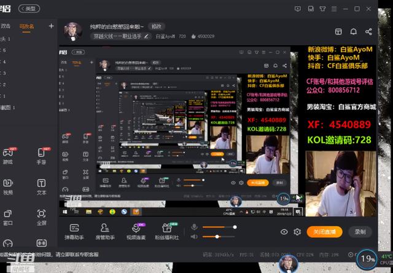The image size is (393, 273).
Task: Click the Windows Start button in the largest preview taskbar
Action: point(65,212)
